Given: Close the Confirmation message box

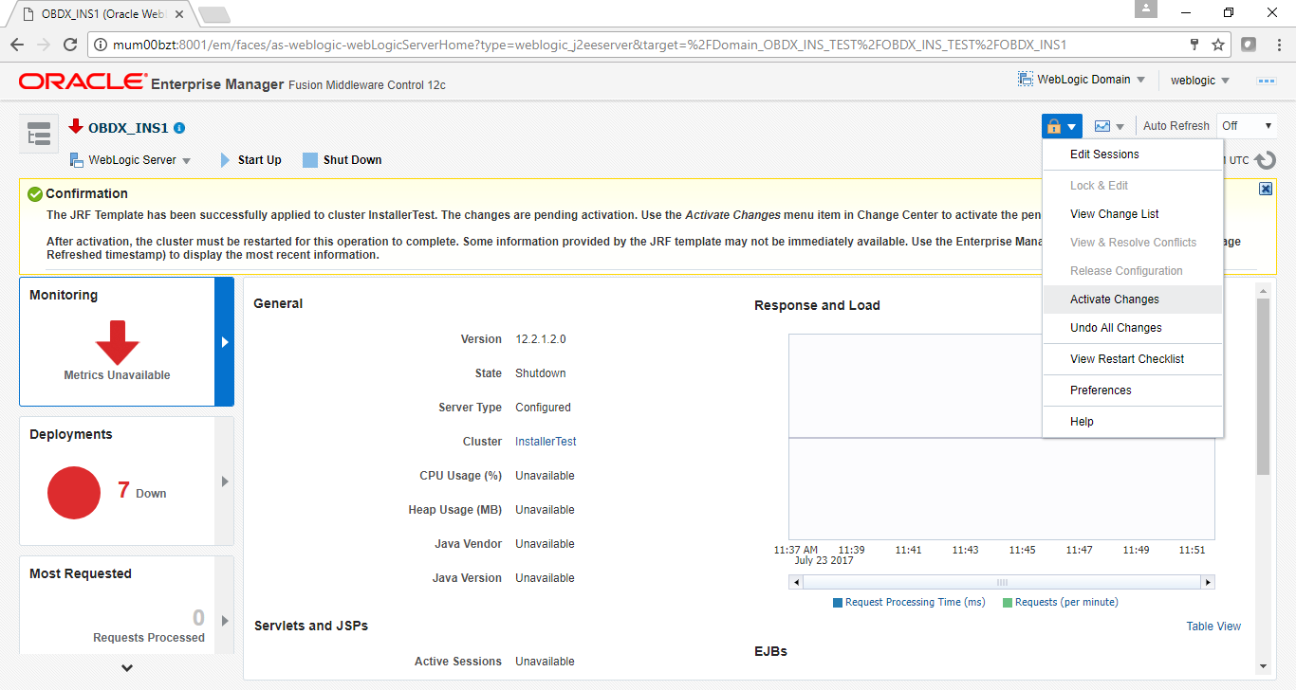Looking at the screenshot, I should (x=1265, y=190).
